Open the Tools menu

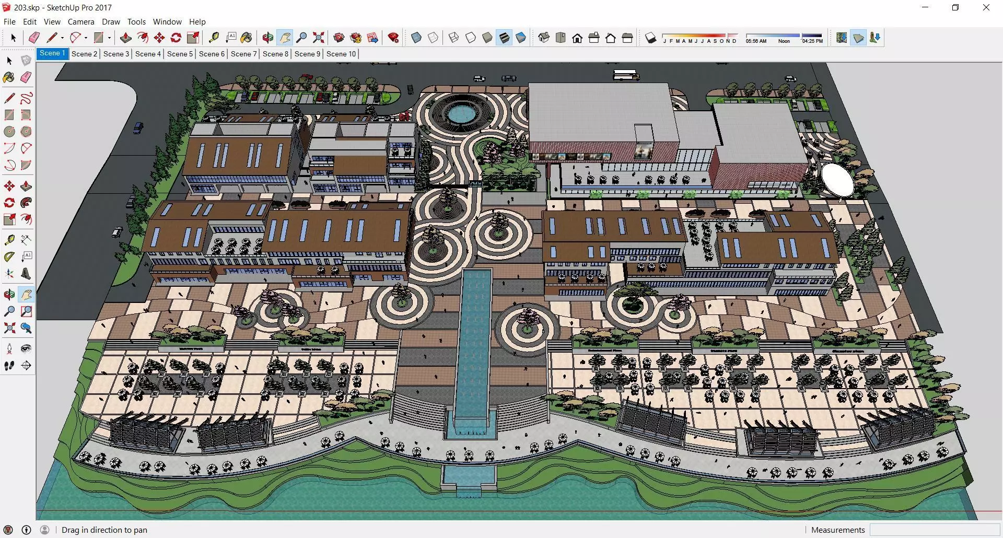(136, 21)
